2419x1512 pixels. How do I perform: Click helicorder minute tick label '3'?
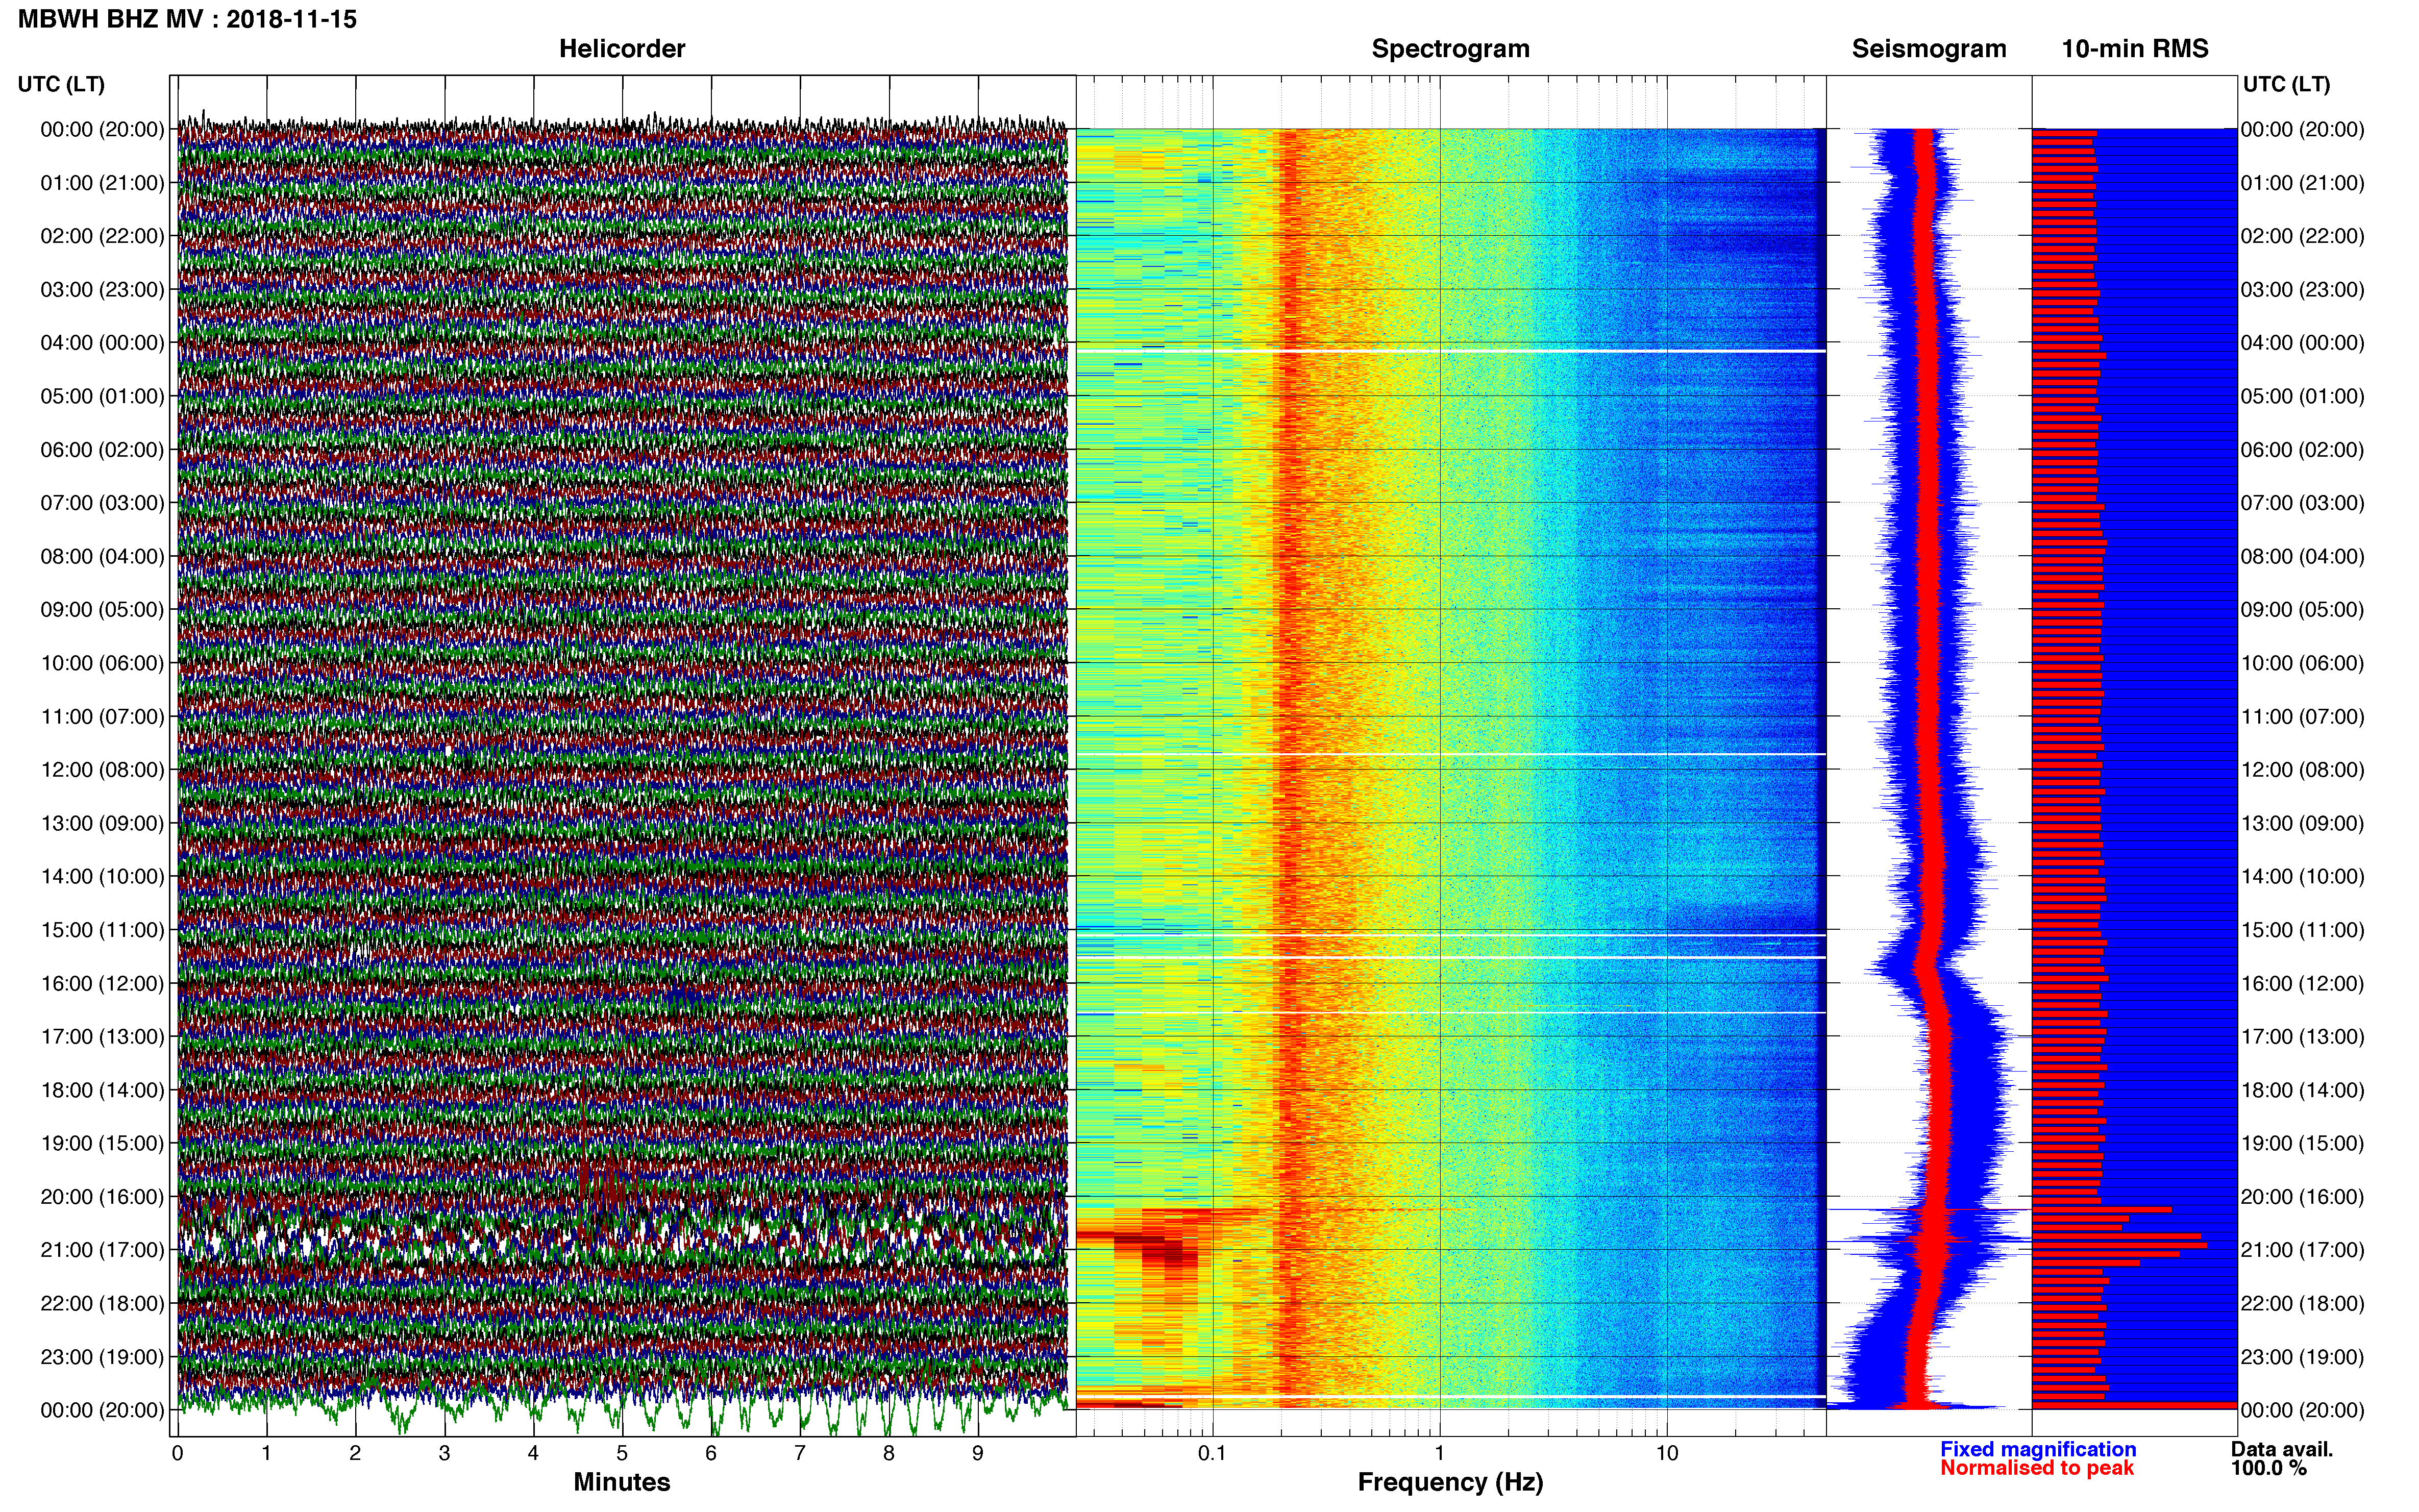coord(444,1453)
